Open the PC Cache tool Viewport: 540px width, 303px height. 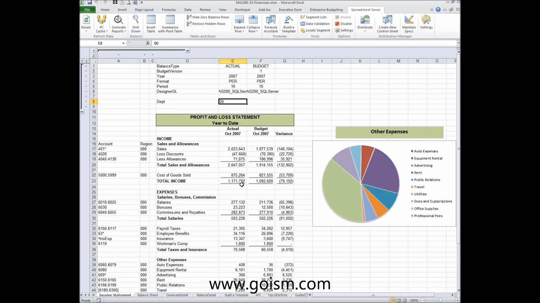(102, 24)
